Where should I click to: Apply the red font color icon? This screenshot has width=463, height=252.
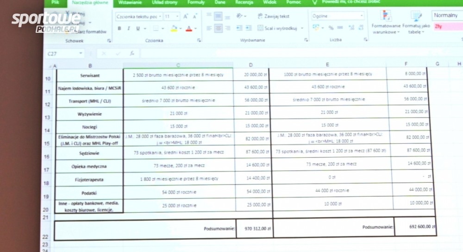pos(188,28)
